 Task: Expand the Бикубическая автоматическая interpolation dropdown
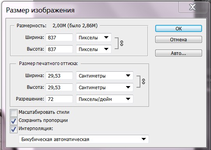84,139
